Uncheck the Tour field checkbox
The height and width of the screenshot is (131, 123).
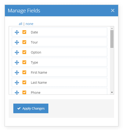24,42
